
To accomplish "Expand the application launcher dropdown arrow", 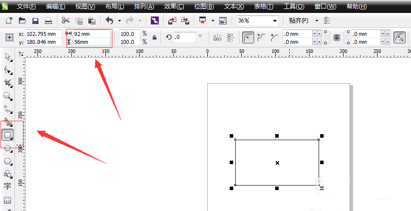I will (x=213, y=20).
